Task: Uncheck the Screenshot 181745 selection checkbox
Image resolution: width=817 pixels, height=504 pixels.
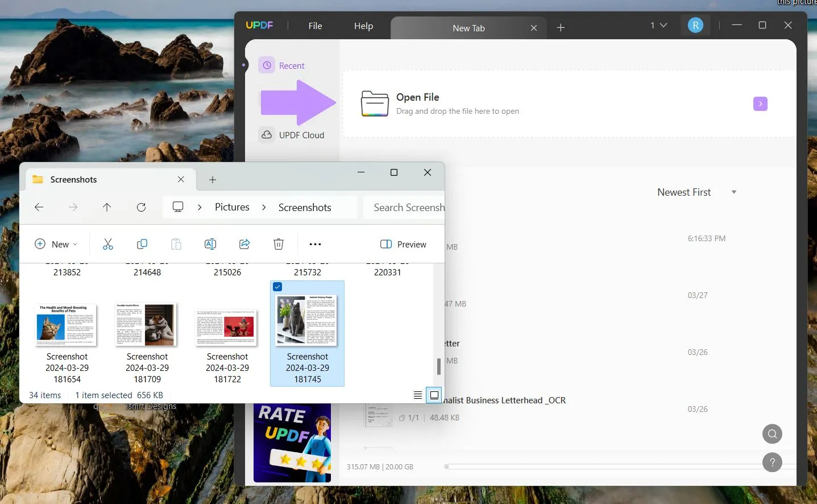Action: [x=277, y=287]
